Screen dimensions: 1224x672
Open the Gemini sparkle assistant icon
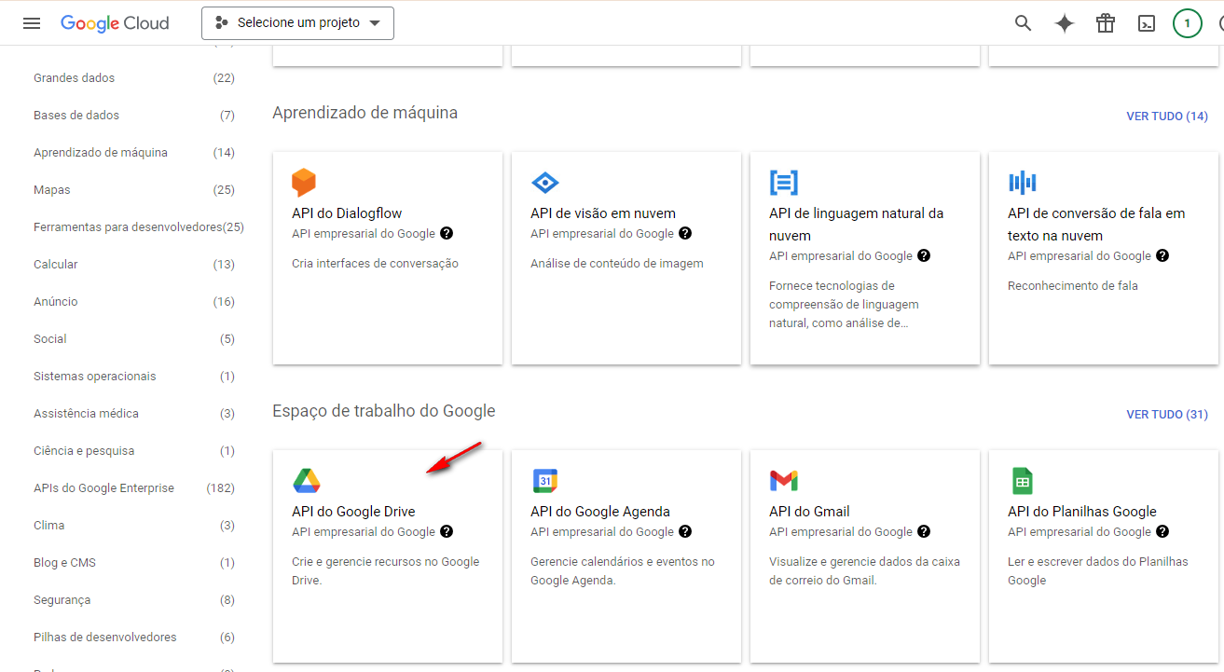click(1065, 23)
